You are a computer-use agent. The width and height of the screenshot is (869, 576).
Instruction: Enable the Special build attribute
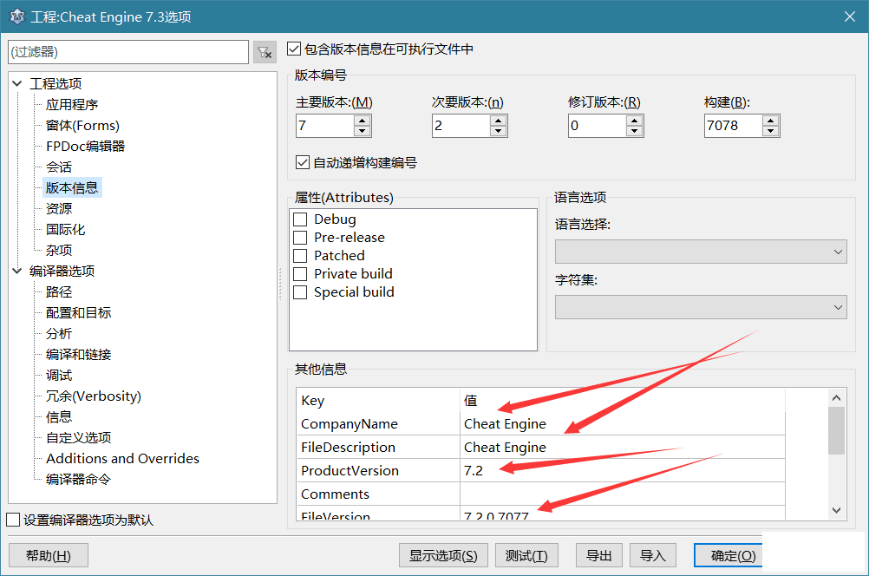point(300,292)
